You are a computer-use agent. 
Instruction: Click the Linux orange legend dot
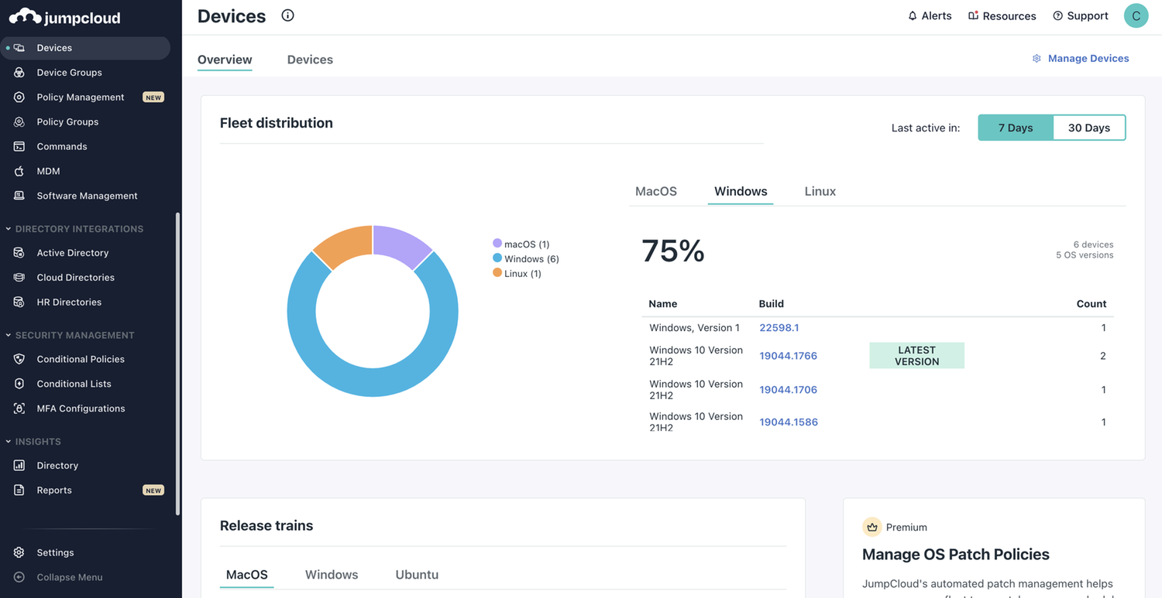497,273
